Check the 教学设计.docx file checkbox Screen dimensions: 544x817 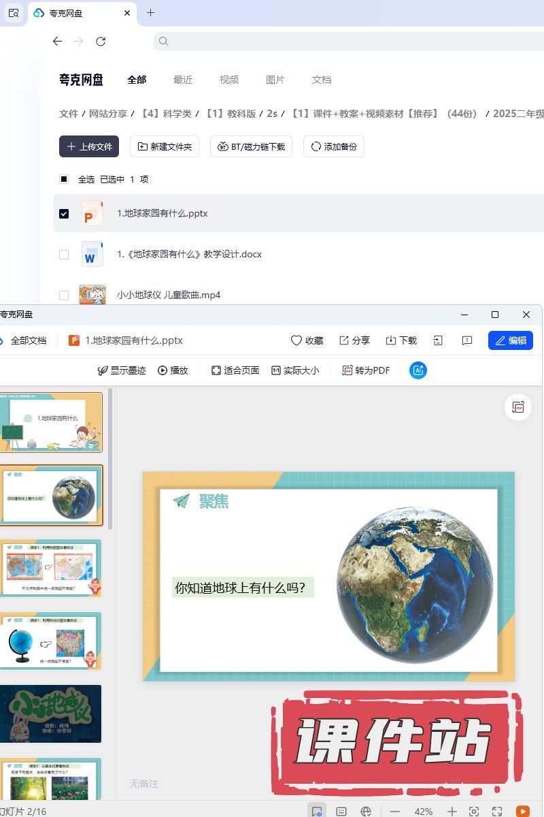pyautogui.click(x=64, y=254)
